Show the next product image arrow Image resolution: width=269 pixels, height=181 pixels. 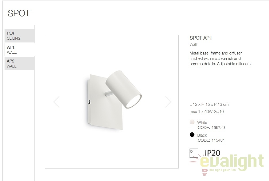[168, 102]
